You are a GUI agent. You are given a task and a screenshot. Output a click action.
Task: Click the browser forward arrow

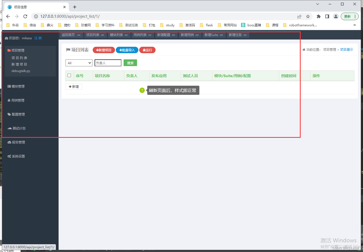point(17,16)
